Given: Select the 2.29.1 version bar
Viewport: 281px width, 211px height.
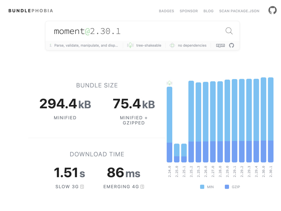Looking at the screenshot, I should 235,121.
